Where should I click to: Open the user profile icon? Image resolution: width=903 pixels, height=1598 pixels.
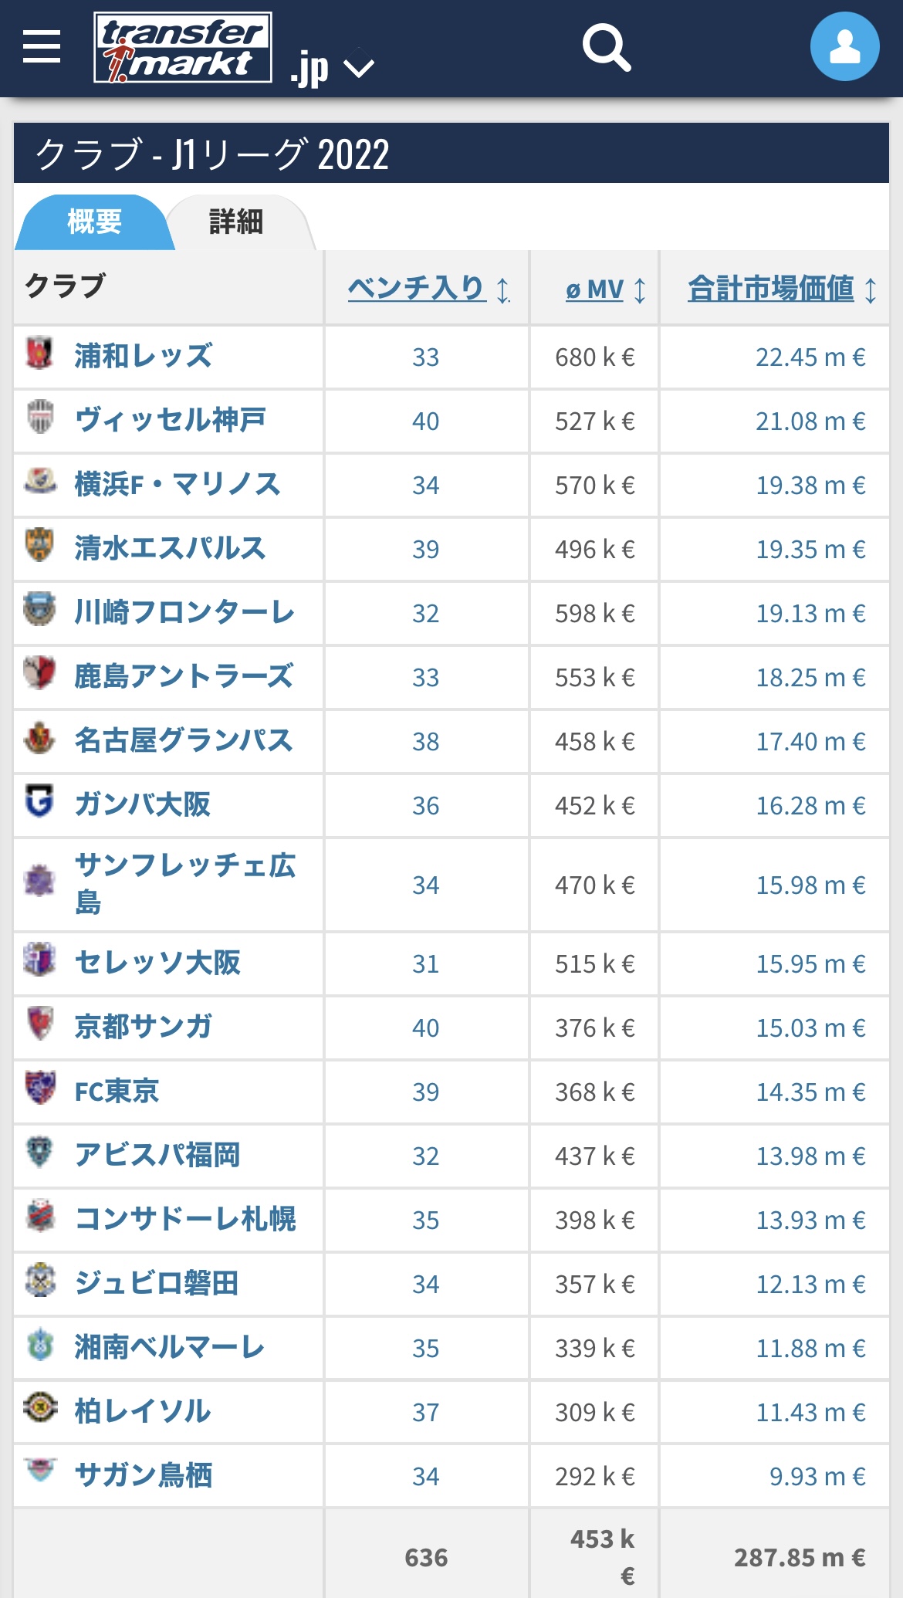pyautogui.click(x=844, y=46)
